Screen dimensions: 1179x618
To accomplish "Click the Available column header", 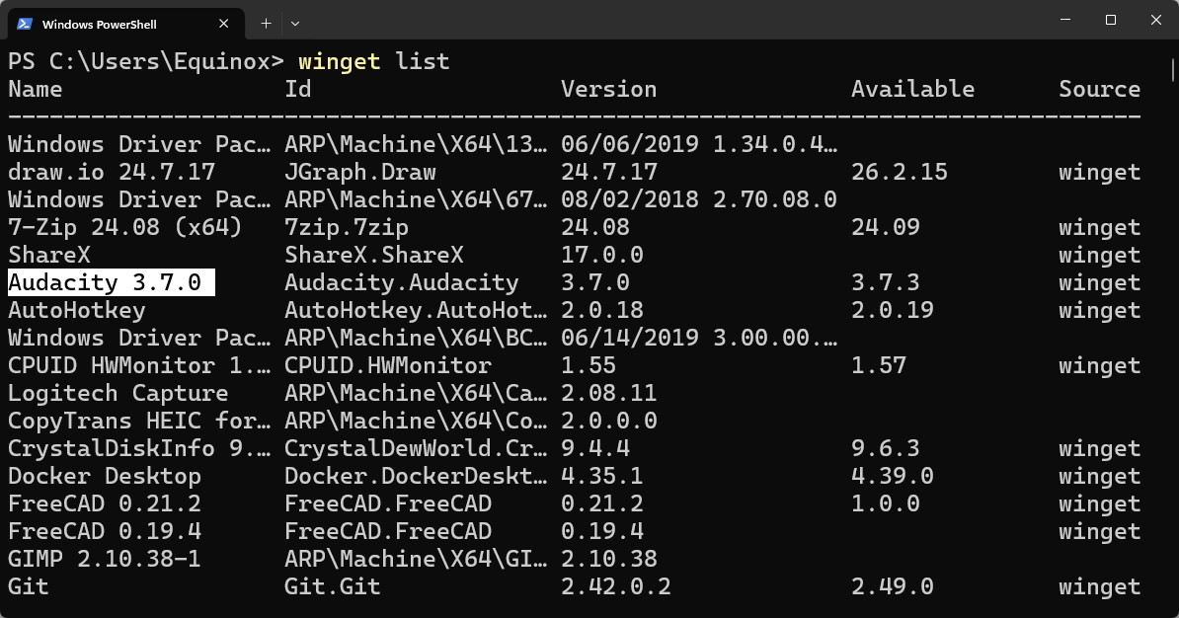I will 911,89.
